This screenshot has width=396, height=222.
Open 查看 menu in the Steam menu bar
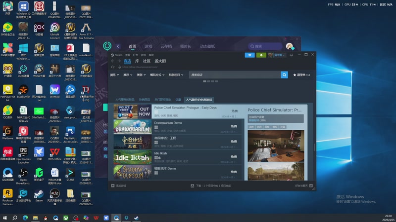coord(128,55)
